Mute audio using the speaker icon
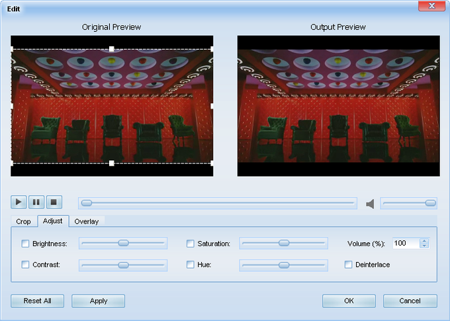This screenshot has height=321, width=450. coord(370,204)
